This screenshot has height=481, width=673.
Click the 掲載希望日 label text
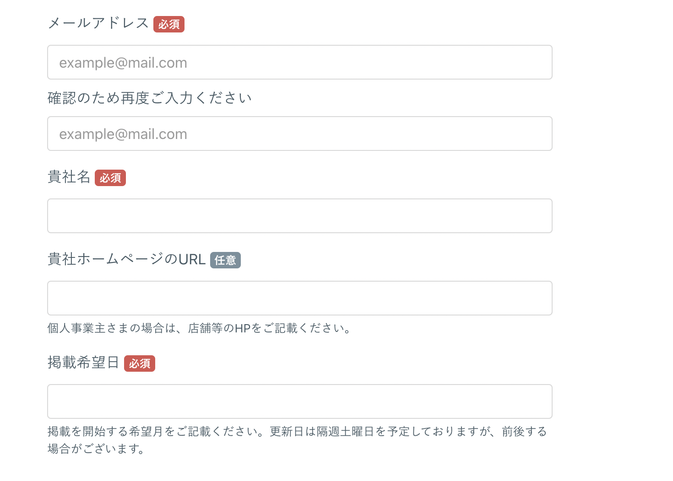pyautogui.click(x=83, y=363)
